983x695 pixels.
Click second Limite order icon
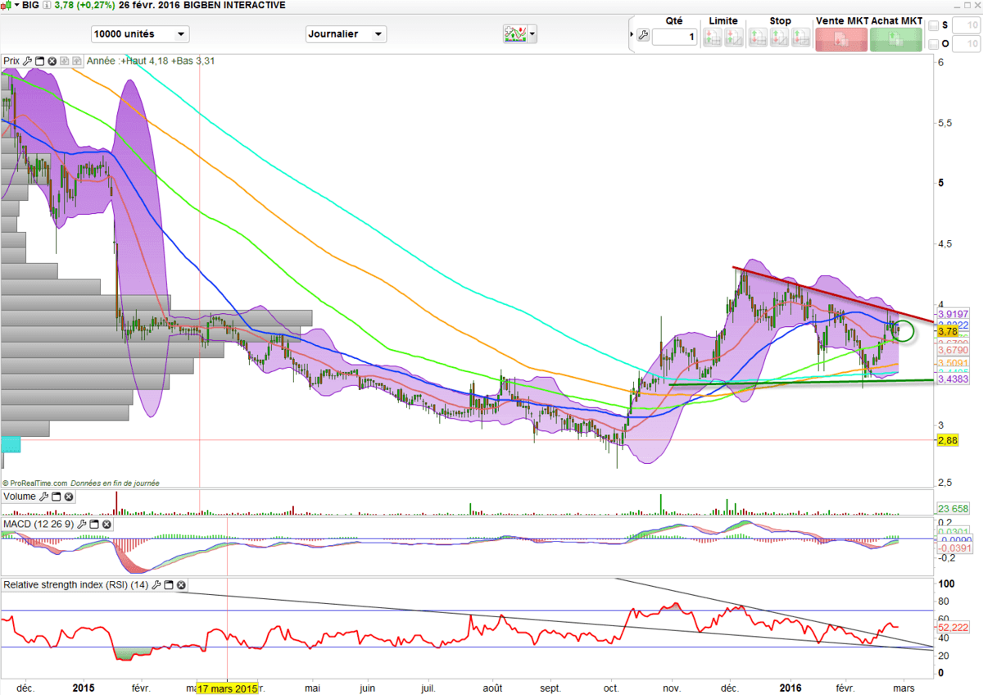click(x=734, y=38)
